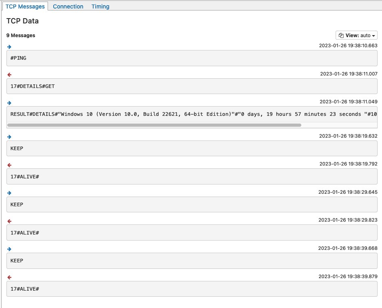Click the KEEP message sent at 19:38:29.645
This screenshot has height=308, width=382.
[192, 204]
